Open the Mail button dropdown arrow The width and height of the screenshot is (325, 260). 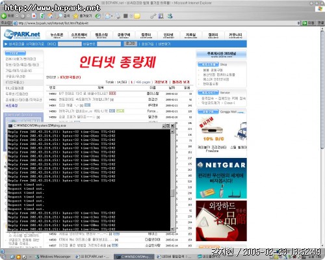point(112,16)
